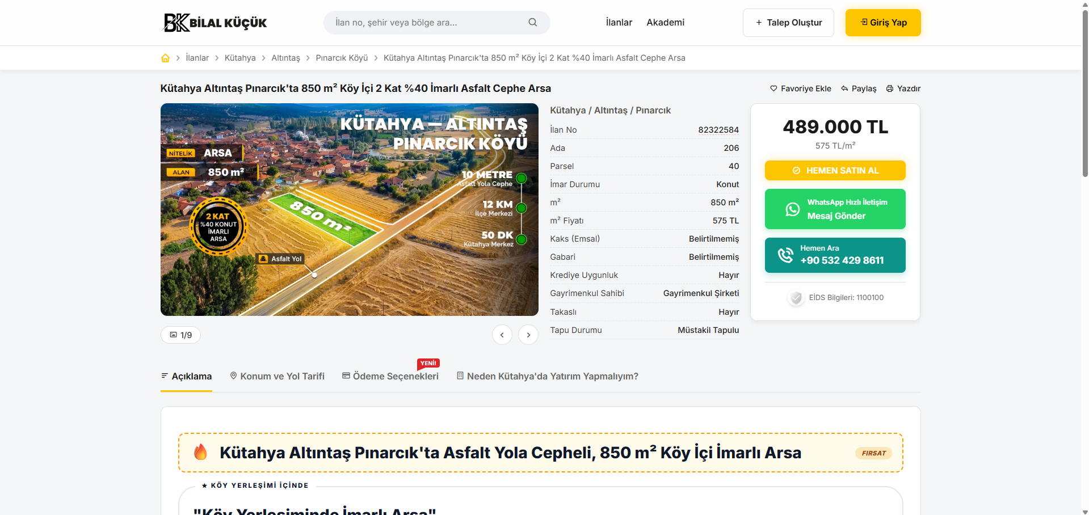Click the Ada value 206
The width and height of the screenshot is (1089, 515).
[731, 148]
